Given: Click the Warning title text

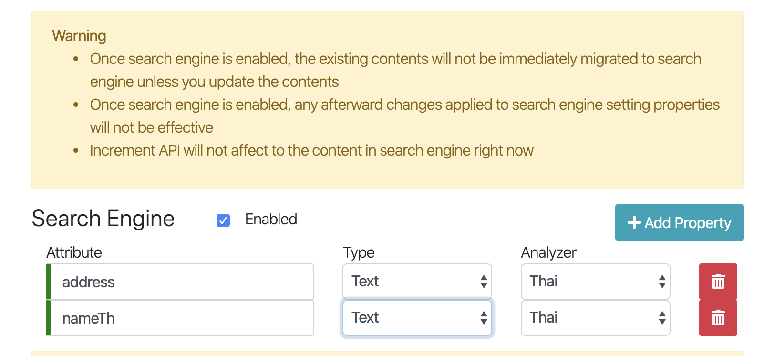Looking at the screenshot, I should click(79, 36).
